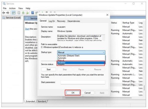
Task: Click the Start the service link
Action: pos(27,29)
